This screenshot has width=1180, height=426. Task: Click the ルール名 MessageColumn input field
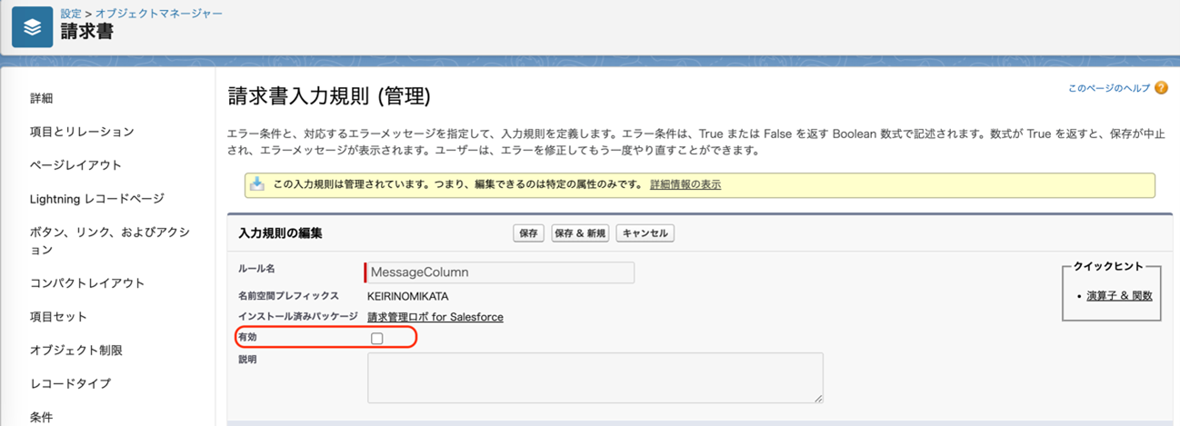point(499,272)
